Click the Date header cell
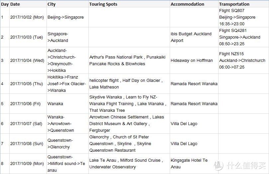This screenshot has width=269, height=174. 28,4
